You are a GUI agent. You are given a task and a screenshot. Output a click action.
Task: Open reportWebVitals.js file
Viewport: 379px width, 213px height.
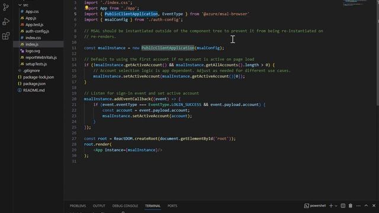pos(41,57)
